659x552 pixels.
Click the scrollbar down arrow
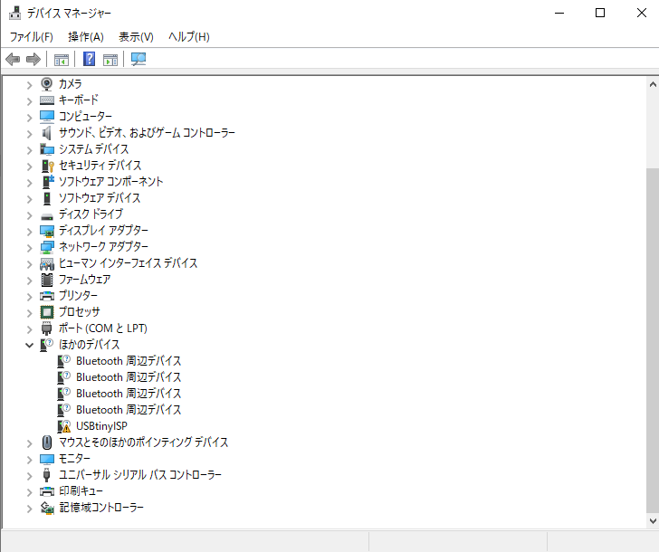(x=653, y=521)
